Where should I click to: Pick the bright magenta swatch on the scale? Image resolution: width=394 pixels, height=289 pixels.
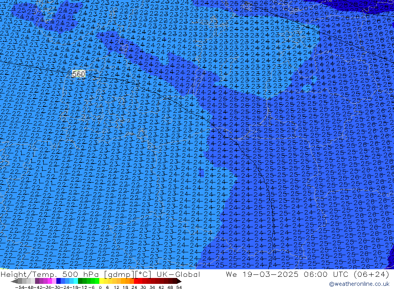click(x=50, y=281)
